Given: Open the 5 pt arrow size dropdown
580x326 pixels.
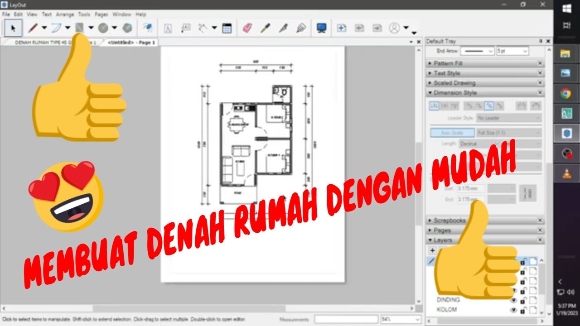Looking at the screenshot, I should (512, 51).
